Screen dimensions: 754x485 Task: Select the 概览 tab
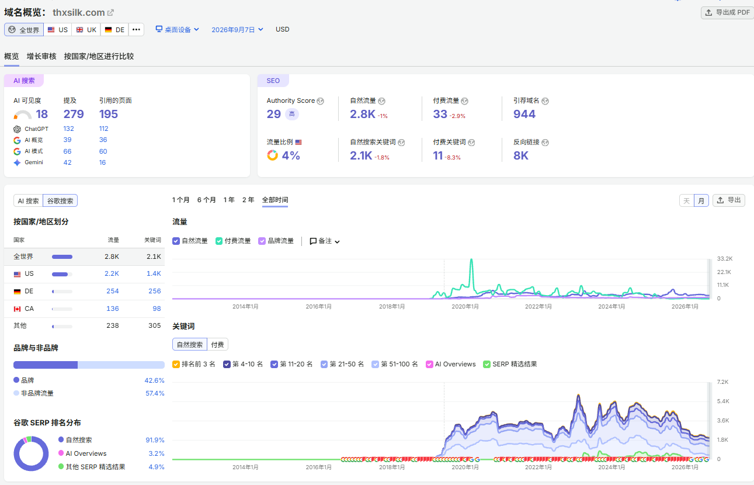click(12, 57)
